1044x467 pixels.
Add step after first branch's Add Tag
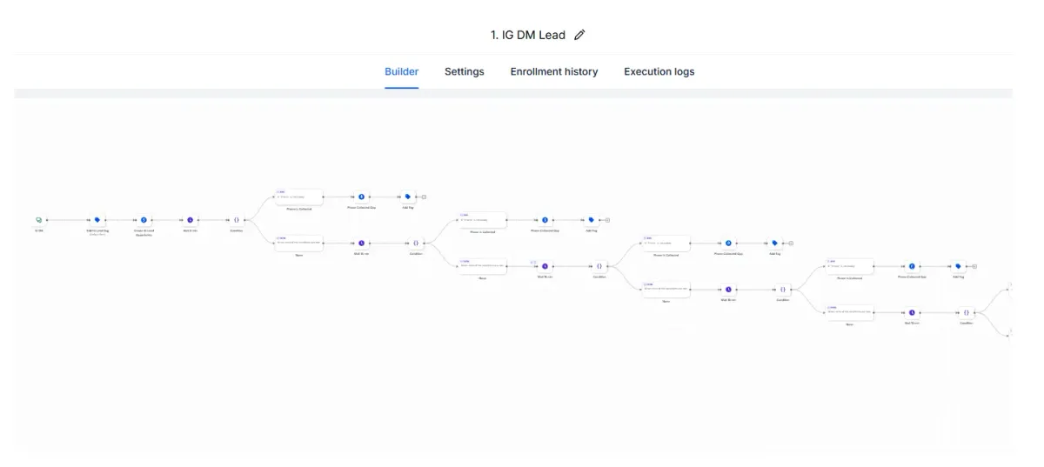coord(424,197)
